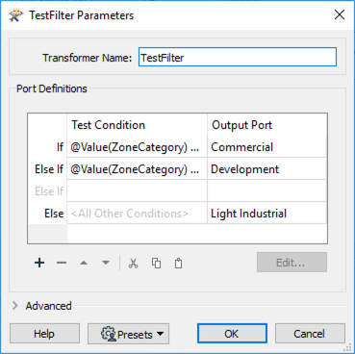The height and width of the screenshot is (354, 355).
Task: Click the Transformer Name text field
Action: click(238, 58)
